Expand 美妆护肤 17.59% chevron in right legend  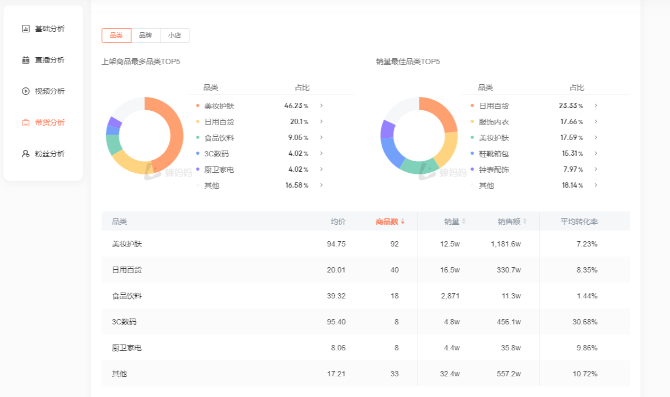tap(596, 137)
